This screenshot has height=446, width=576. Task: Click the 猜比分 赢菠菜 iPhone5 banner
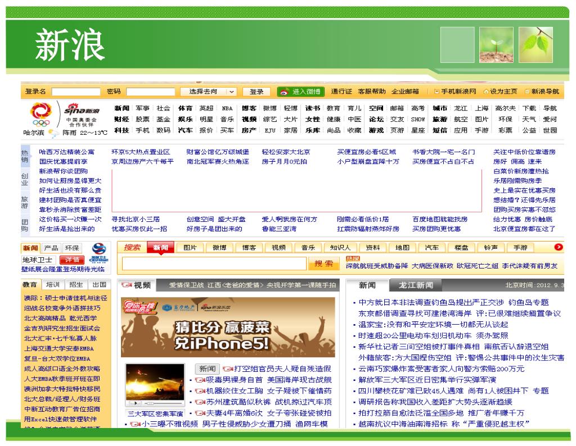(x=228, y=327)
